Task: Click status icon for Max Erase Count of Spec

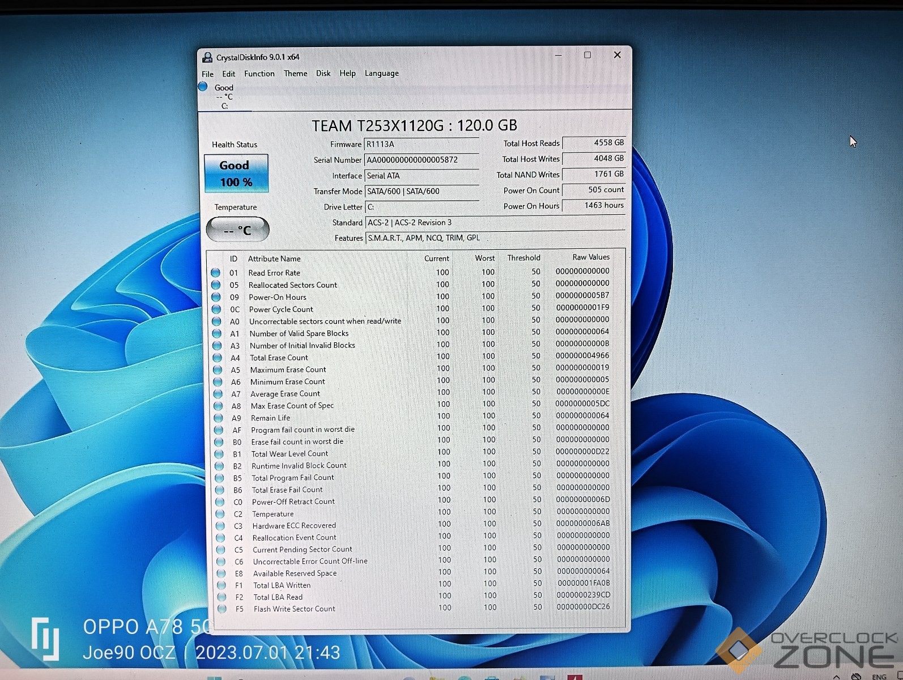Action: [218, 406]
